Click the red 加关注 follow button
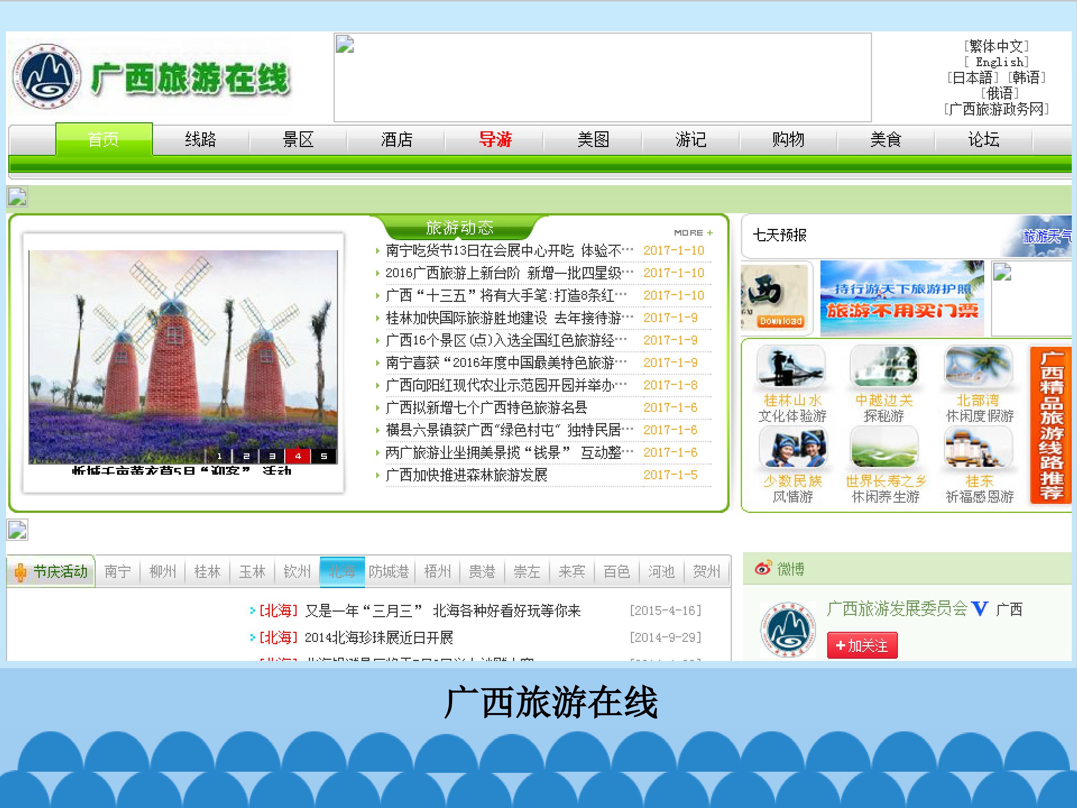The image size is (1077, 808). tap(862, 646)
